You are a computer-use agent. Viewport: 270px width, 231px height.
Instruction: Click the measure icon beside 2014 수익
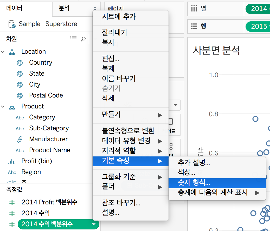tap(11, 214)
